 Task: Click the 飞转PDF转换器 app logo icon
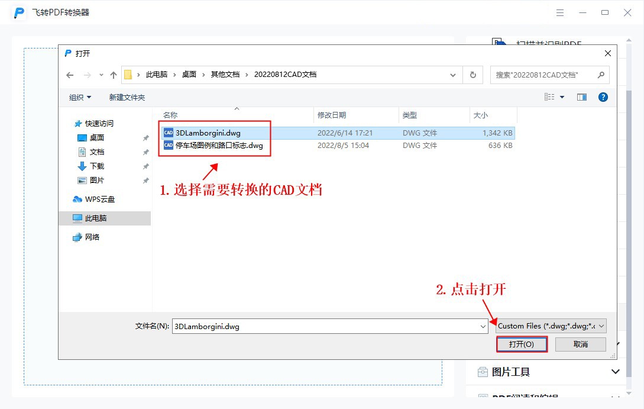pos(18,12)
